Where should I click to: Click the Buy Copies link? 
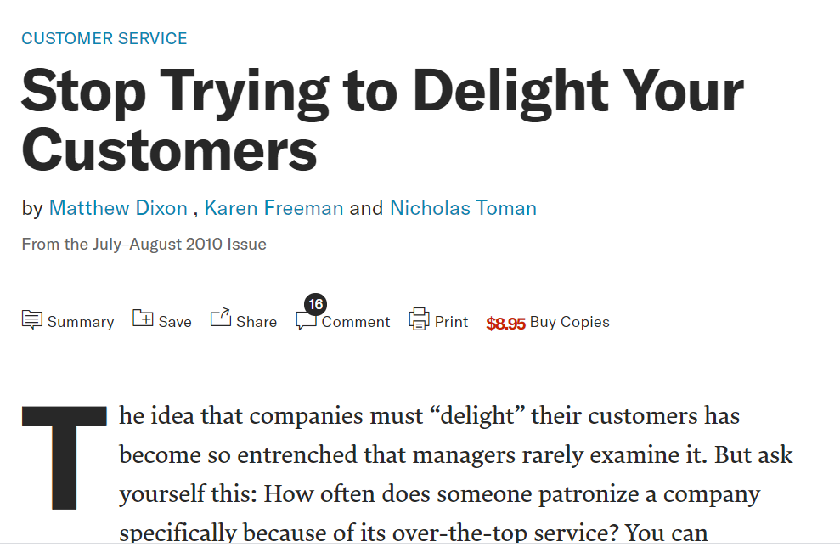point(569,322)
